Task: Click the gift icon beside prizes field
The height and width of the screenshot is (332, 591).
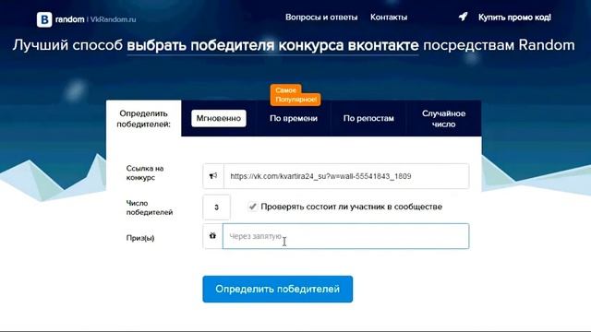Action: 212,236
